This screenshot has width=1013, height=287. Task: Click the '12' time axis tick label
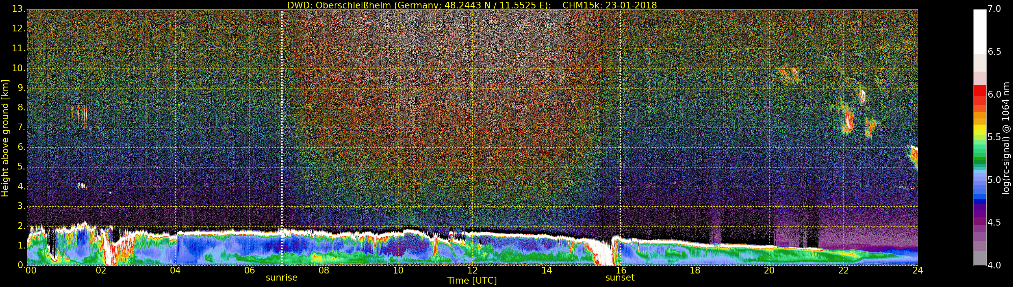(x=472, y=270)
